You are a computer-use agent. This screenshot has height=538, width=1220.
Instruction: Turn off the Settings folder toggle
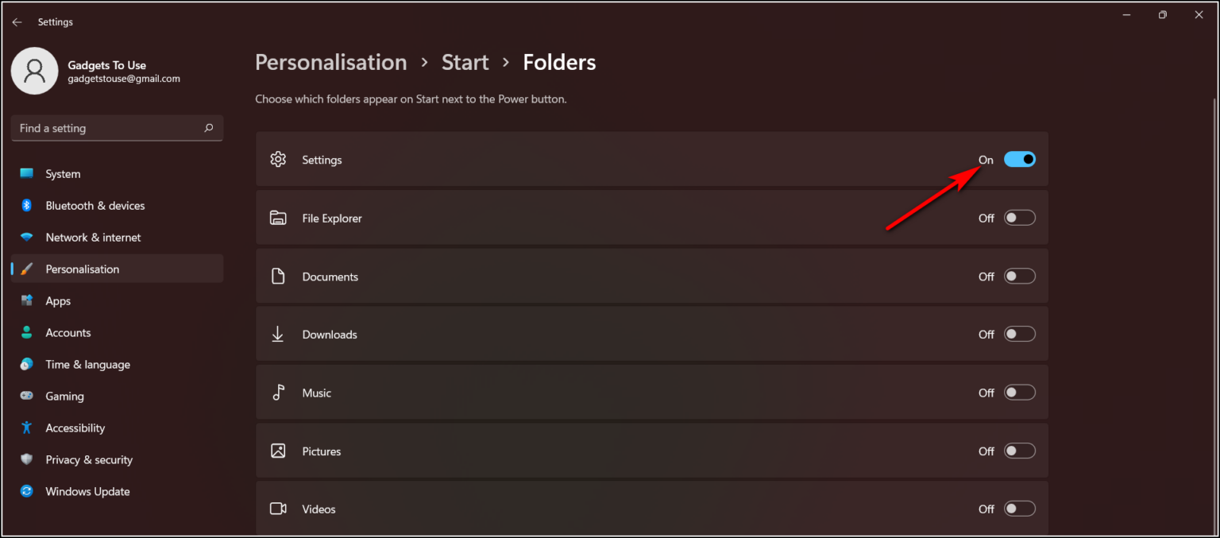coord(1020,159)
